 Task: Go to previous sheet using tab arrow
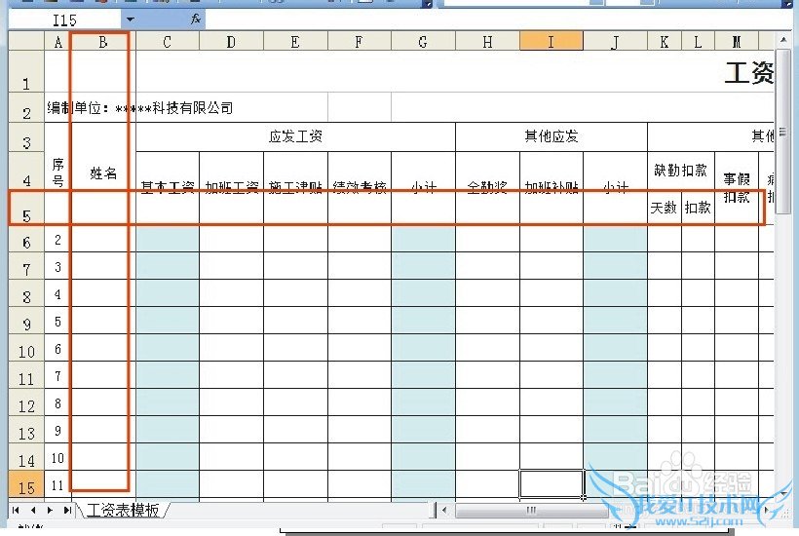click(x=33, y=510)
